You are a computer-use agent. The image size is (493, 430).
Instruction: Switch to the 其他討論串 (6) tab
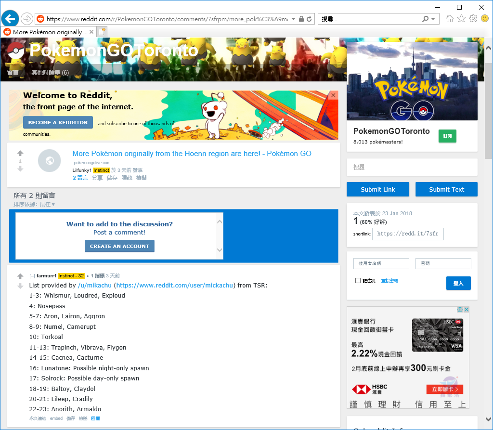click(x=50, y=73)
